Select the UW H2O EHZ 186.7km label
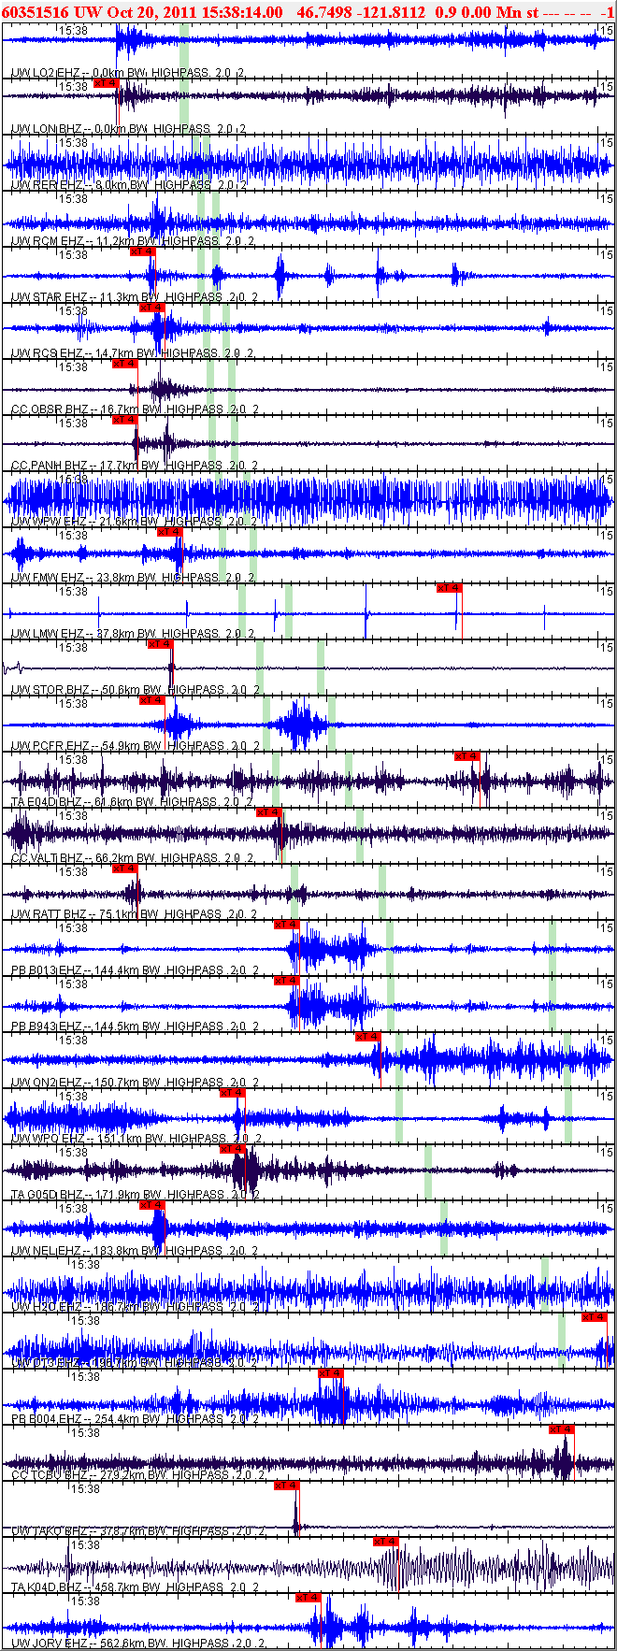The height and width of the screenshot is (1651, 617). coord(135,1307)
